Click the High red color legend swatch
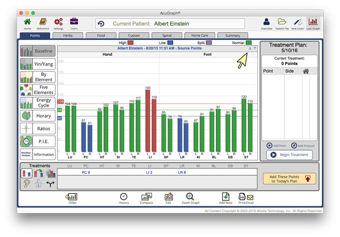Viewport: 340px width, 237px height. pyautogui.click(x=131, y=43)
